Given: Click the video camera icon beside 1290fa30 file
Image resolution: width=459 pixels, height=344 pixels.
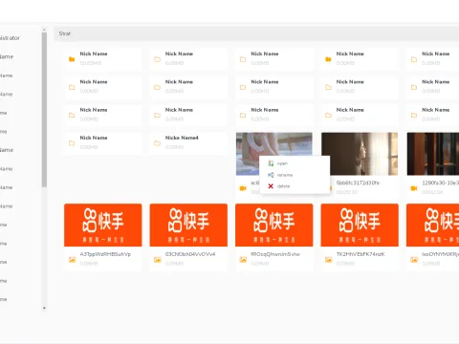Looking at the screenshot, I should coord(414,188).
